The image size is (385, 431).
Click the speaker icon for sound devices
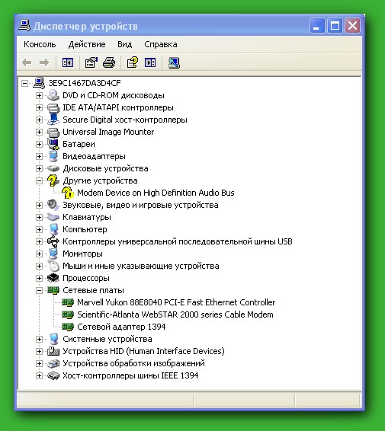[x=53, y=205]
